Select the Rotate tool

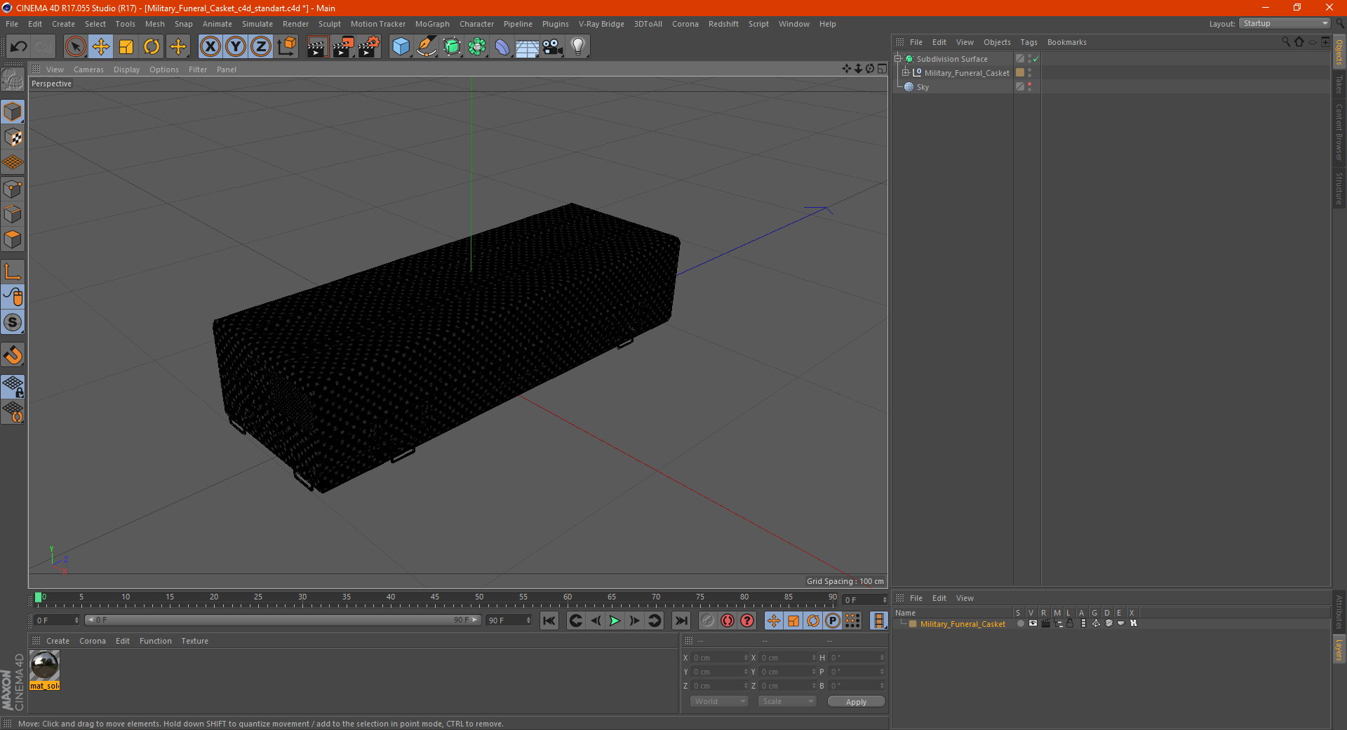(152, 47)
